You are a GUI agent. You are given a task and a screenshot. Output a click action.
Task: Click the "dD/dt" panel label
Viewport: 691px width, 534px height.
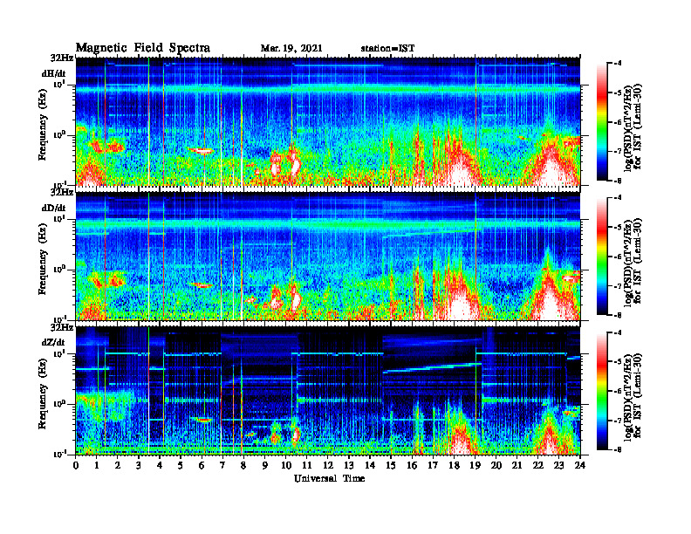54,208
